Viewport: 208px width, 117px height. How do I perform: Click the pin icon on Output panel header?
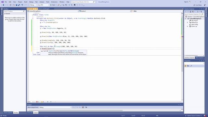pos(180,105)
